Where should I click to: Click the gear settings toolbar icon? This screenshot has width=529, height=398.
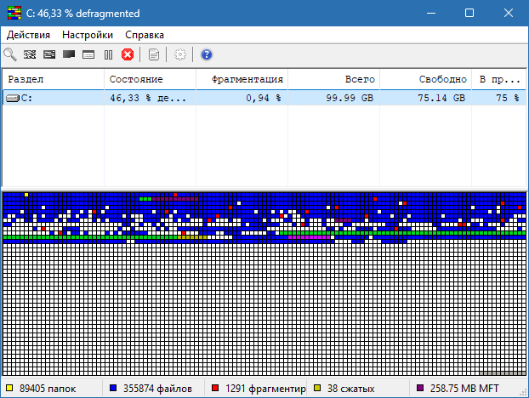coord(180,54)
